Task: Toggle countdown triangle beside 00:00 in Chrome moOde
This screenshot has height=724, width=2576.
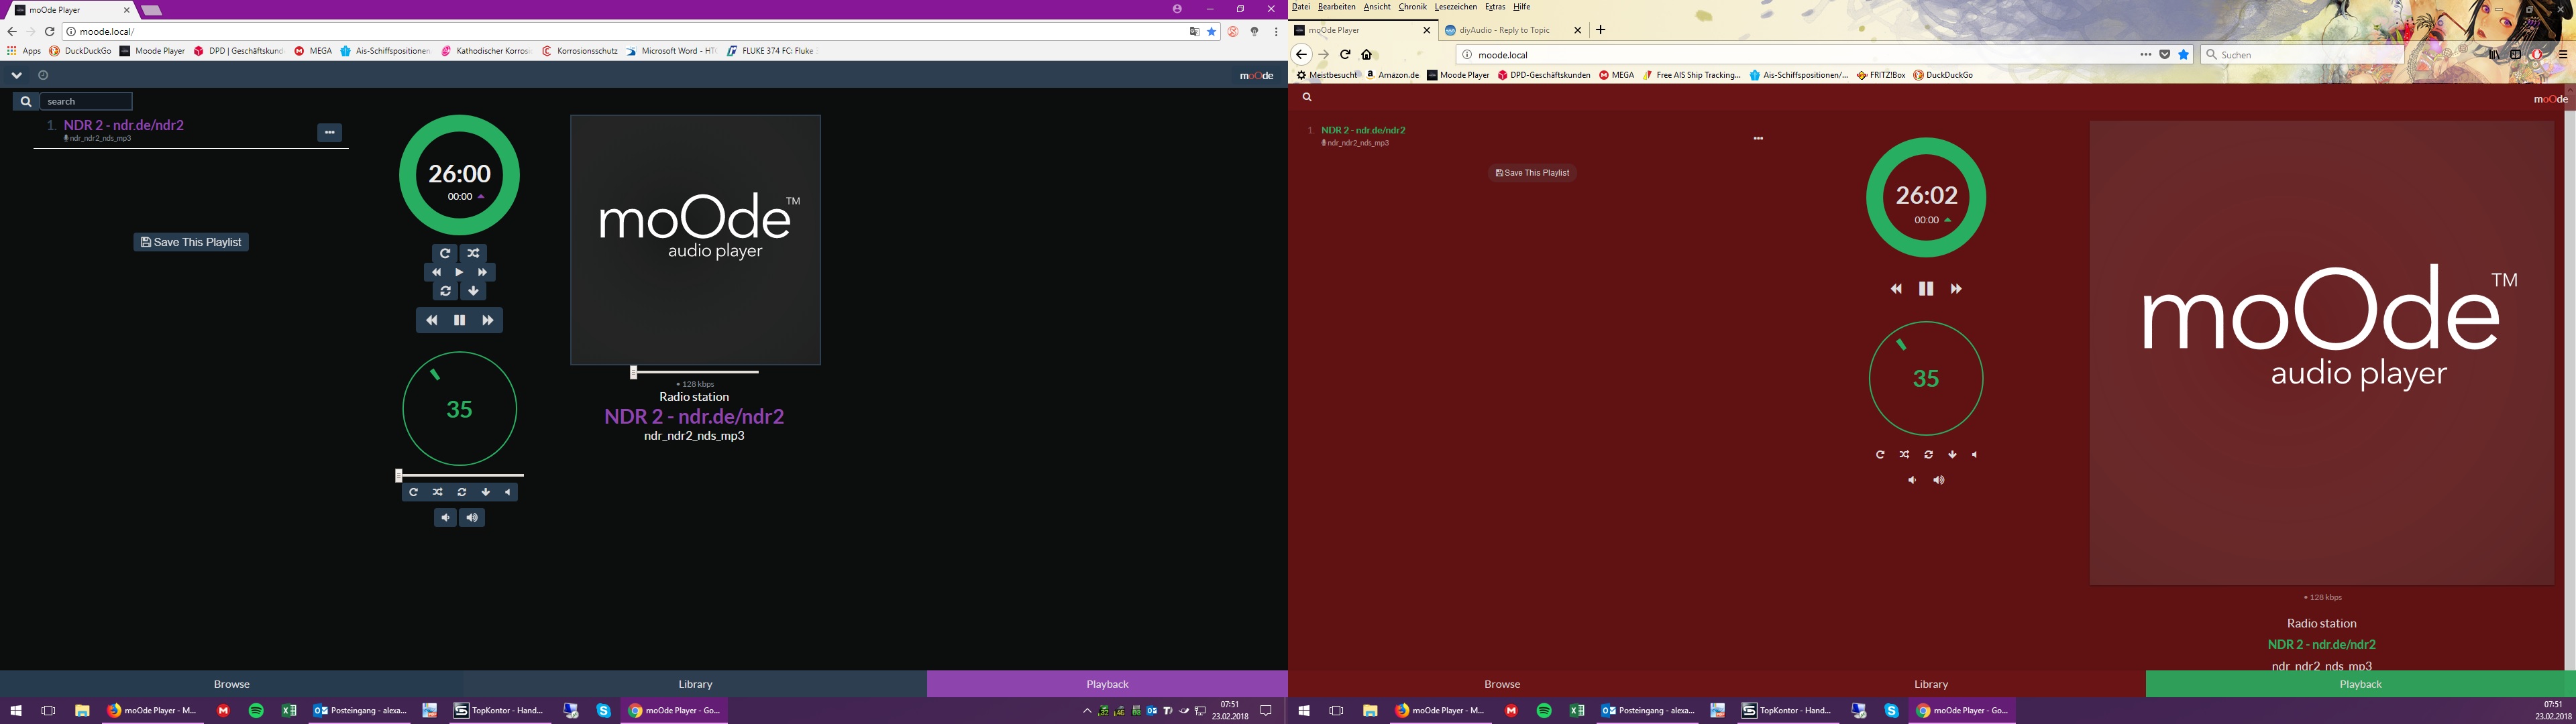Action: pyautogui.click(x=481, y=197)
